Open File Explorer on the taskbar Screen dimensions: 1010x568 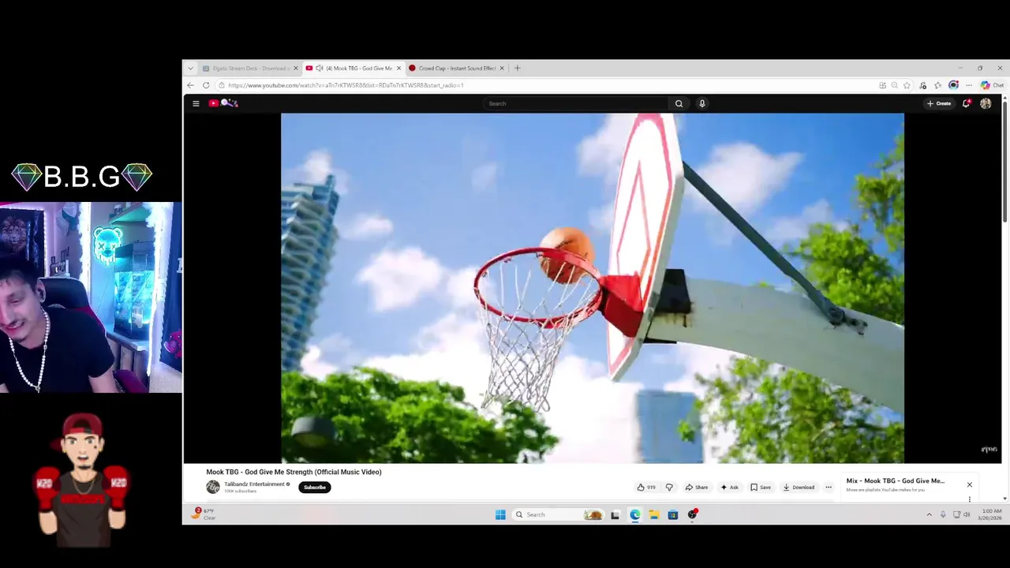(x=653, y=514)
